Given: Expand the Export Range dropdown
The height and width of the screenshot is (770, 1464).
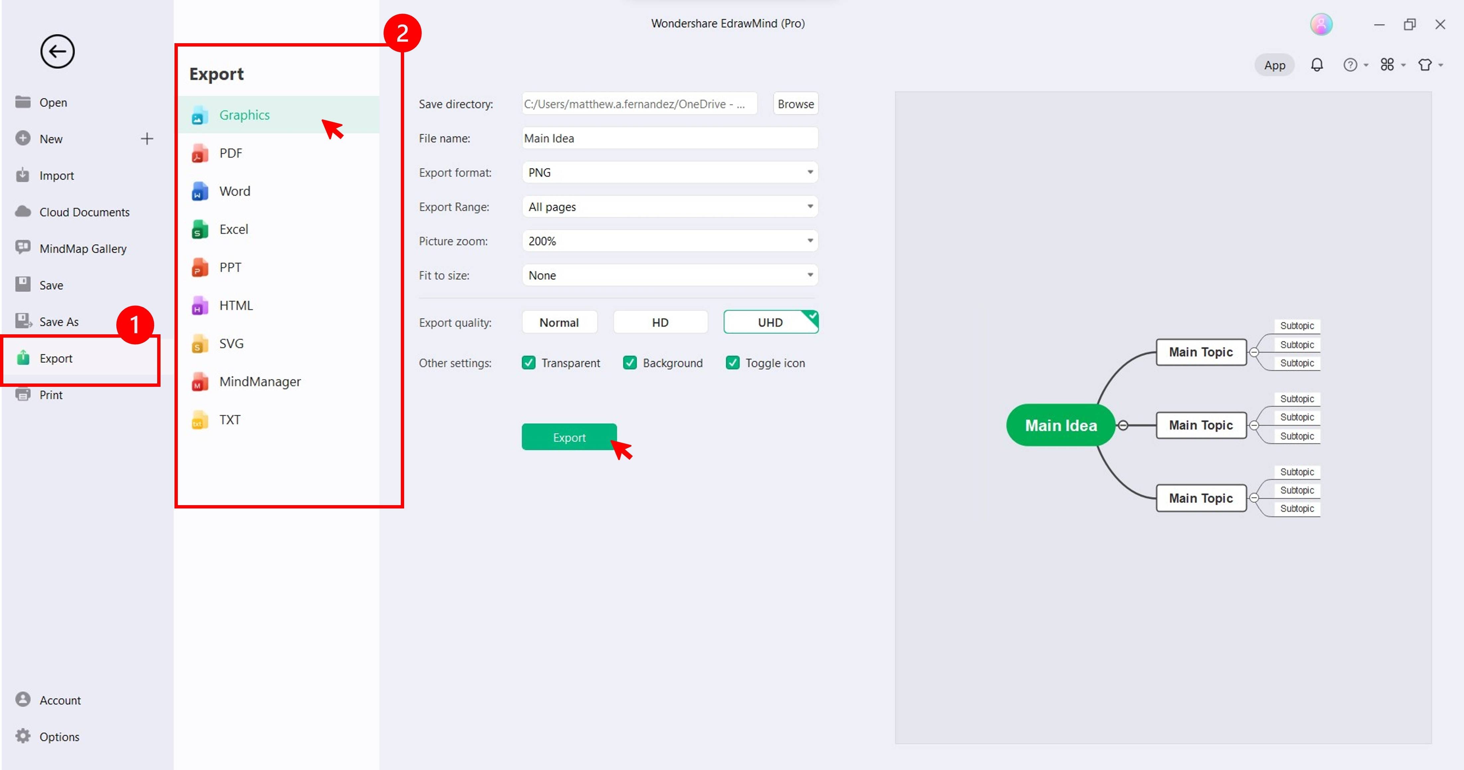Looking at the screenshot, I should (669, 207).
